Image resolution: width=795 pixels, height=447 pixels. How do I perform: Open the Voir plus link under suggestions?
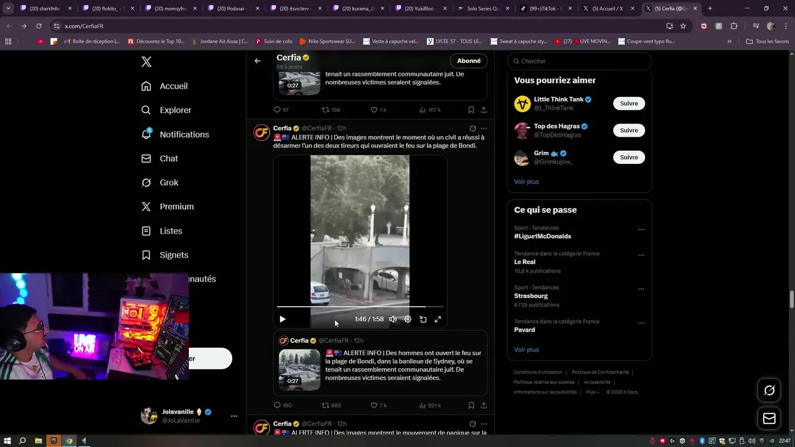coord(526,181)
